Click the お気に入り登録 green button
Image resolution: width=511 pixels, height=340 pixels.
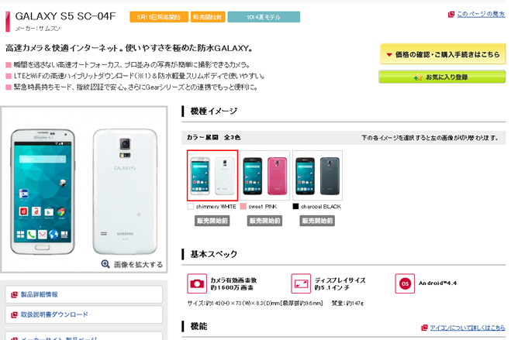click(442, 77)
